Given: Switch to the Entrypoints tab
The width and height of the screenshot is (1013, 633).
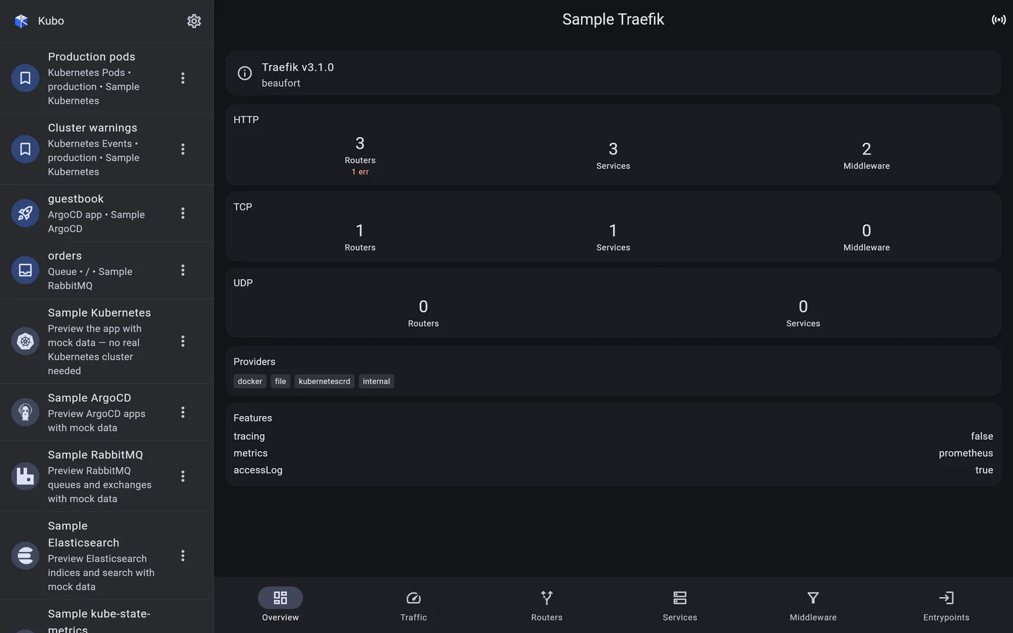Looking at the screenshot, I should 947,605.
